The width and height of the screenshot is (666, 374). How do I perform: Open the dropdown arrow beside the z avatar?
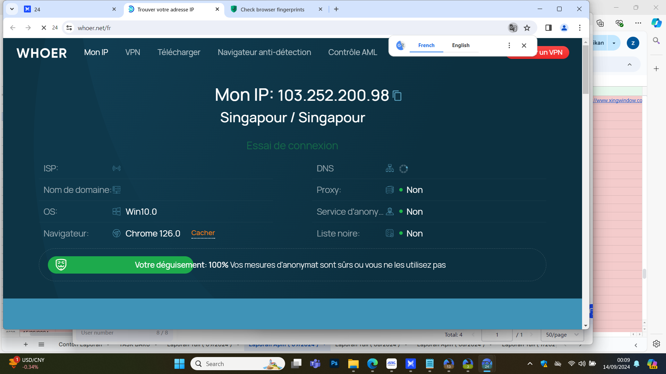pyautogui.click(x=614, y=43)
